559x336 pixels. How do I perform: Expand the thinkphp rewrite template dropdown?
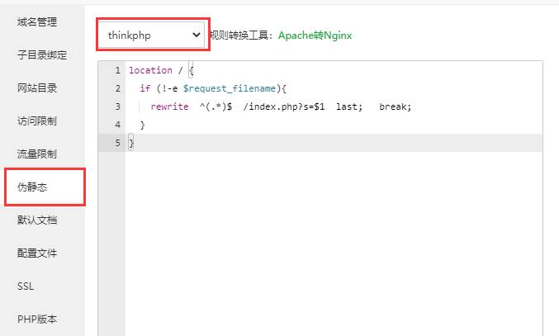tap(153, 35)
